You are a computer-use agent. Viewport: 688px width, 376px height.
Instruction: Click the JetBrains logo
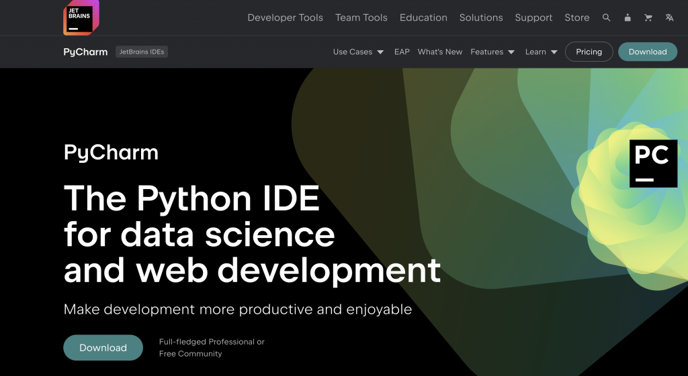81,17
